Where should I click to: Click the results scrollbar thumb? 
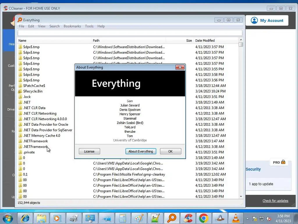(x=241, y=44)
